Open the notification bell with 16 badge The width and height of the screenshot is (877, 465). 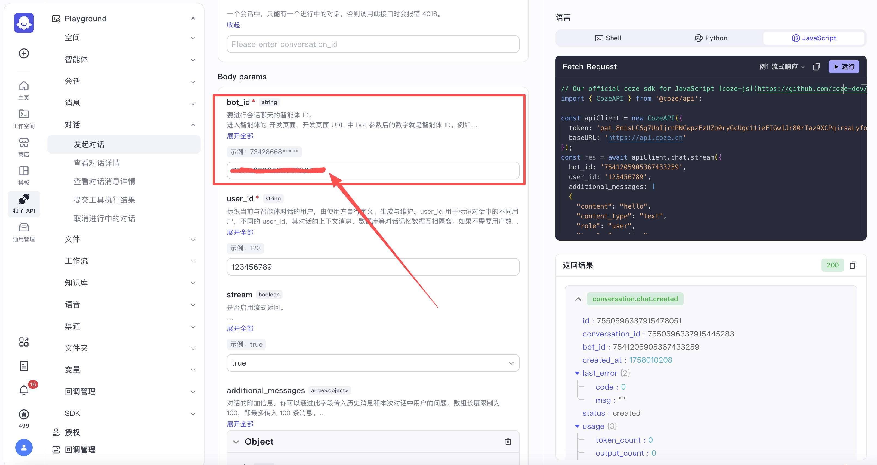click(23, 390)
